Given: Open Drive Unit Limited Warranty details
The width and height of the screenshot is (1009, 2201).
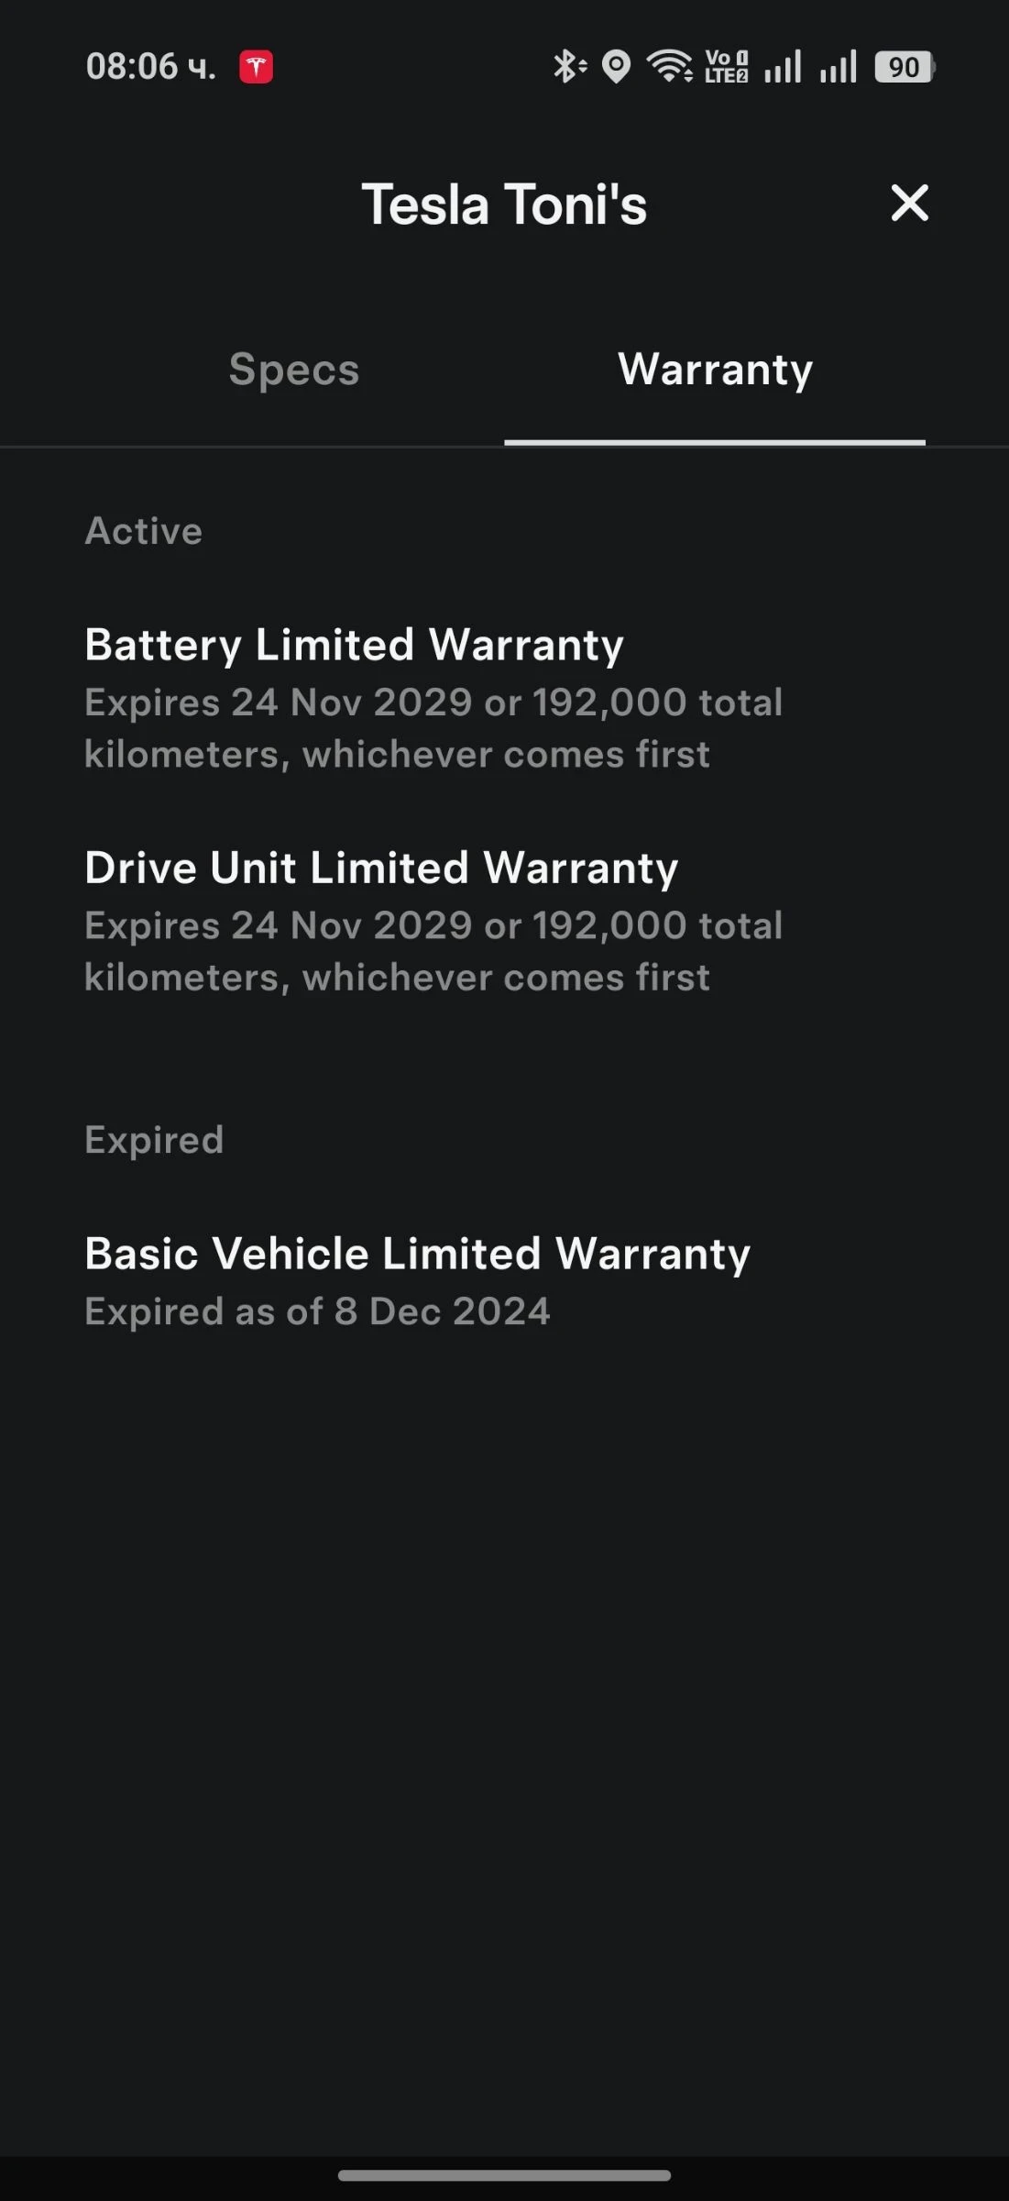Looking at the screenshot, I should click(x=381, y=868).
